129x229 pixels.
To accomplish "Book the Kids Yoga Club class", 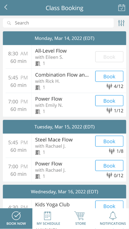I will (109, 205).
